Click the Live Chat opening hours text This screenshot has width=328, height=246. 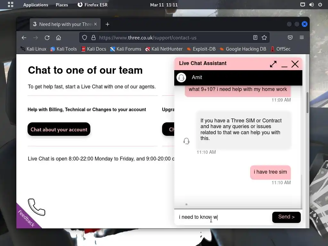click(101, 159)
